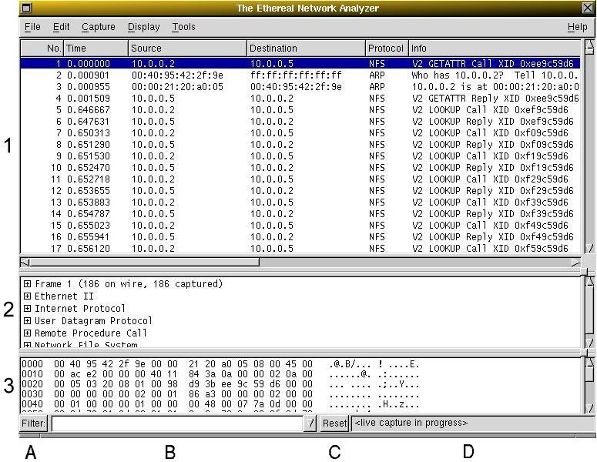The image size is (597, 462).
Task: Click source MAC 00:40:95:42:2f:9e in row 2
Action: [177, 75]
